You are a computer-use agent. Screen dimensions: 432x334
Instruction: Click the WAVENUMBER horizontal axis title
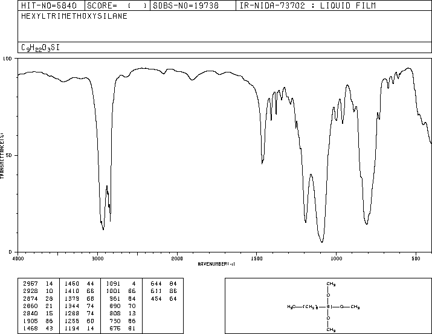[216, 264]
